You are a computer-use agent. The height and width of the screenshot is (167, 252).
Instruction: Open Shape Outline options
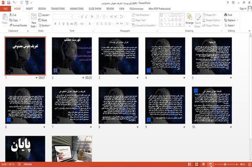click(212, 20)
